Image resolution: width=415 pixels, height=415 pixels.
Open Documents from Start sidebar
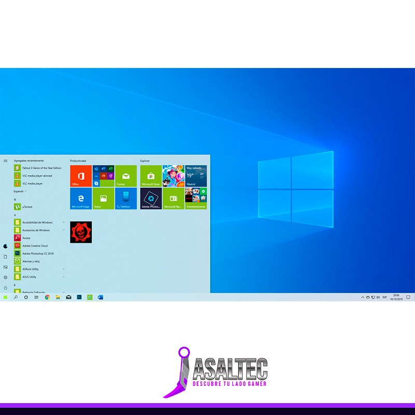(5, 257)
